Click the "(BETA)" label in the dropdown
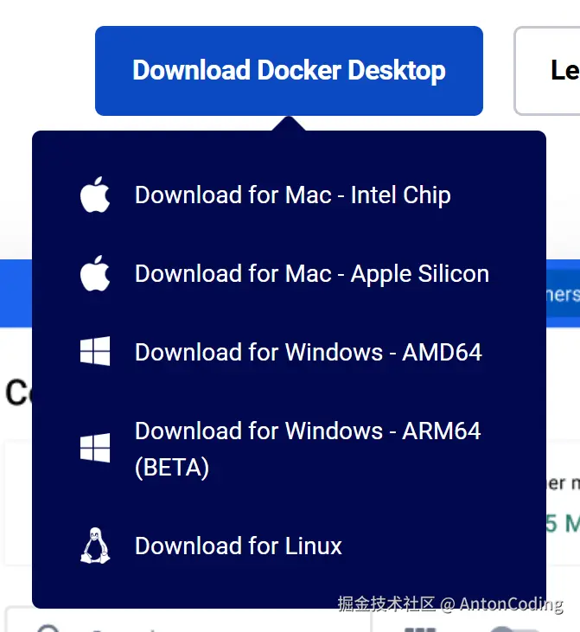 (172, 468)
